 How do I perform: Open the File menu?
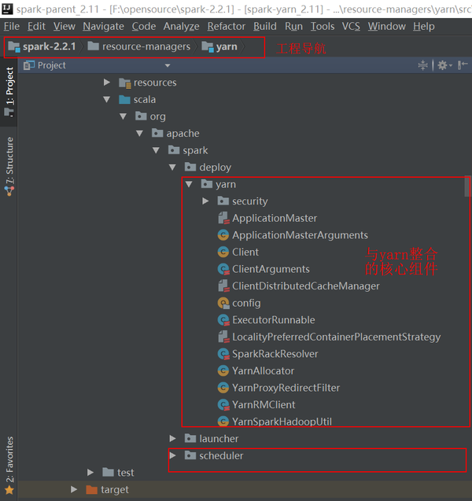[12, 26]
